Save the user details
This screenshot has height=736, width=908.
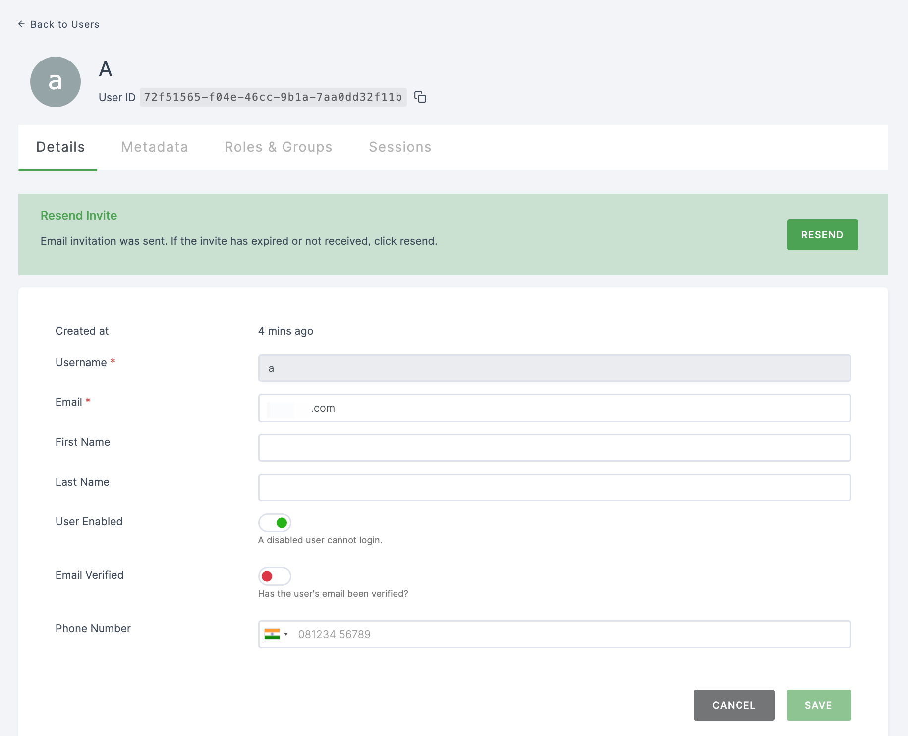(818, 705)
